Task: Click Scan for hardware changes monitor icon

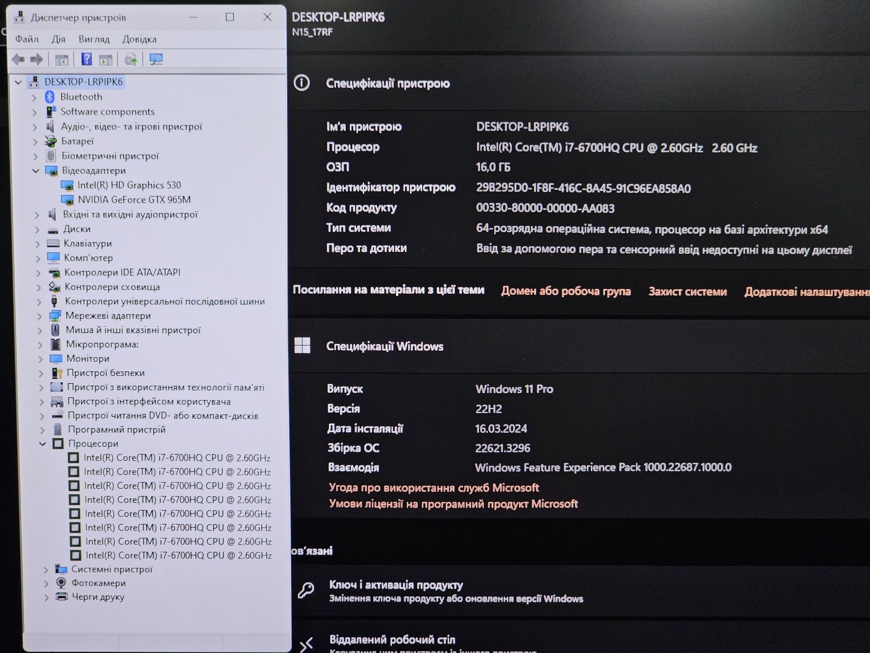Action: (156, 59)
